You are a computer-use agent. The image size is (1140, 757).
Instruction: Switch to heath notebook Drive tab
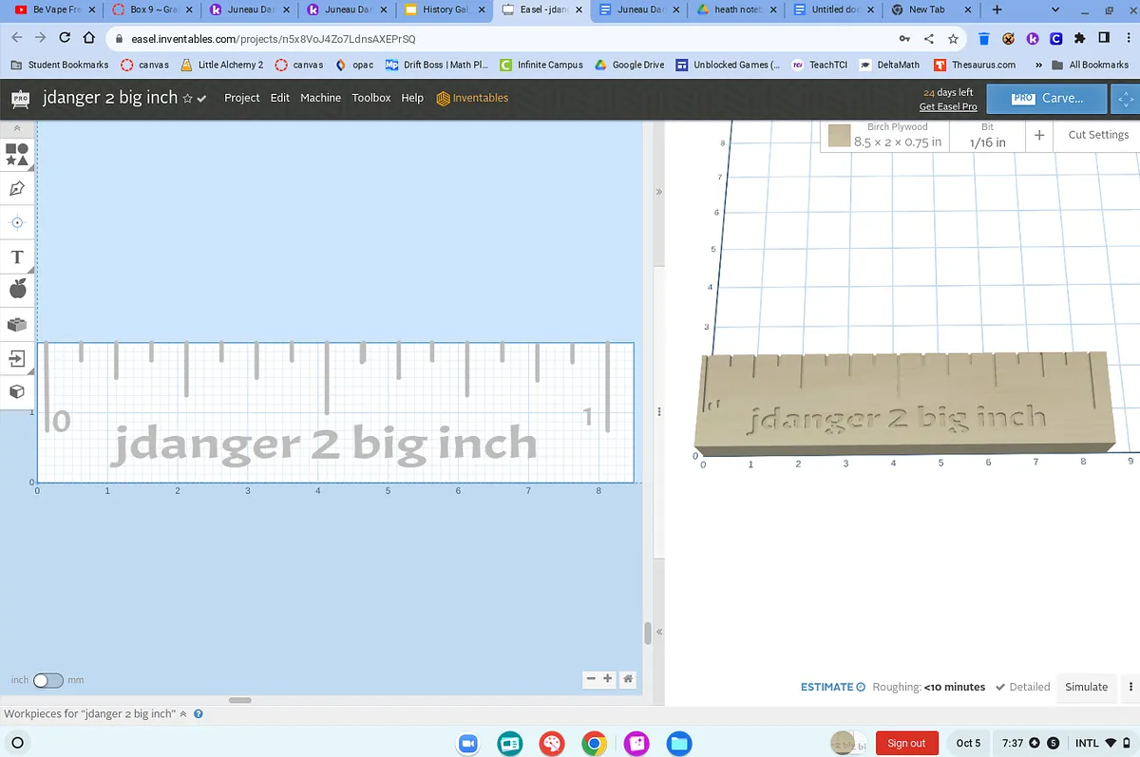click(x=736, y=9)
